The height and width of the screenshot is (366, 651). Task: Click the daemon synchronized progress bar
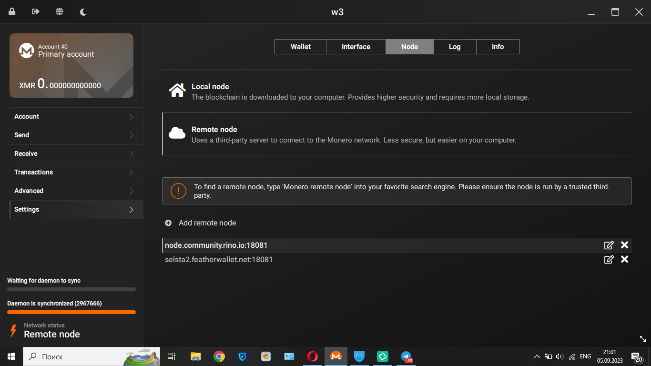71,312
